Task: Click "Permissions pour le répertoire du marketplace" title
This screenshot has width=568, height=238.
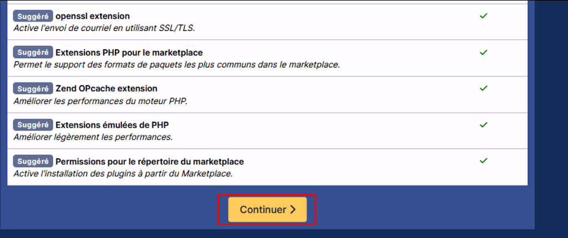Action: pos(150,161)
